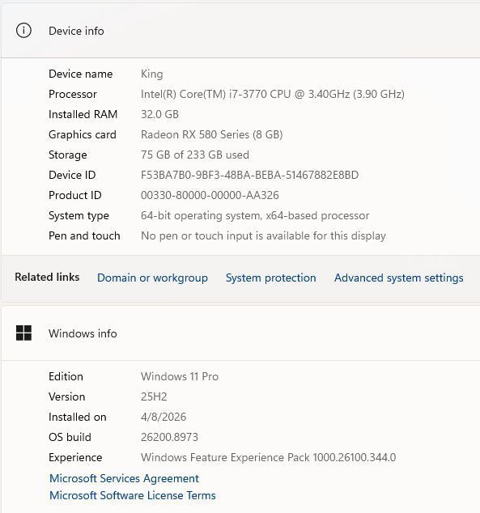Select the Device name value King
The height and width of the screenshot is (513, 480).
[x=152, y=74]
